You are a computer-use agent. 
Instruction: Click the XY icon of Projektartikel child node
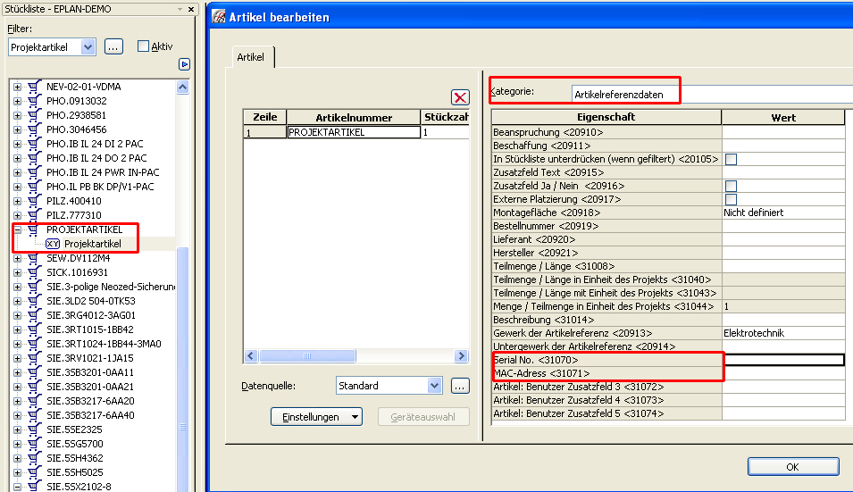tap(53, 244)
